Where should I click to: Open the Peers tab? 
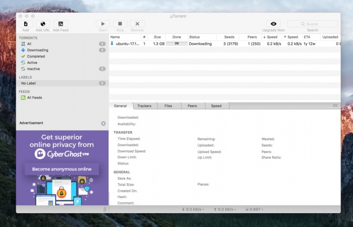click(x=192, y=106)
